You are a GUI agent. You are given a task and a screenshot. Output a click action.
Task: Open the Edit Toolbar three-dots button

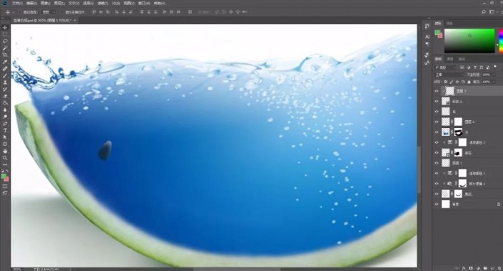(5, 164)
